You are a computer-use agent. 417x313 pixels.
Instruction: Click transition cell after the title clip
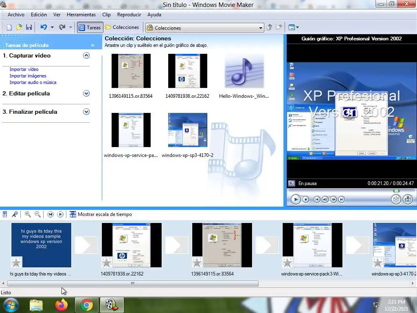tap(86, 245)
